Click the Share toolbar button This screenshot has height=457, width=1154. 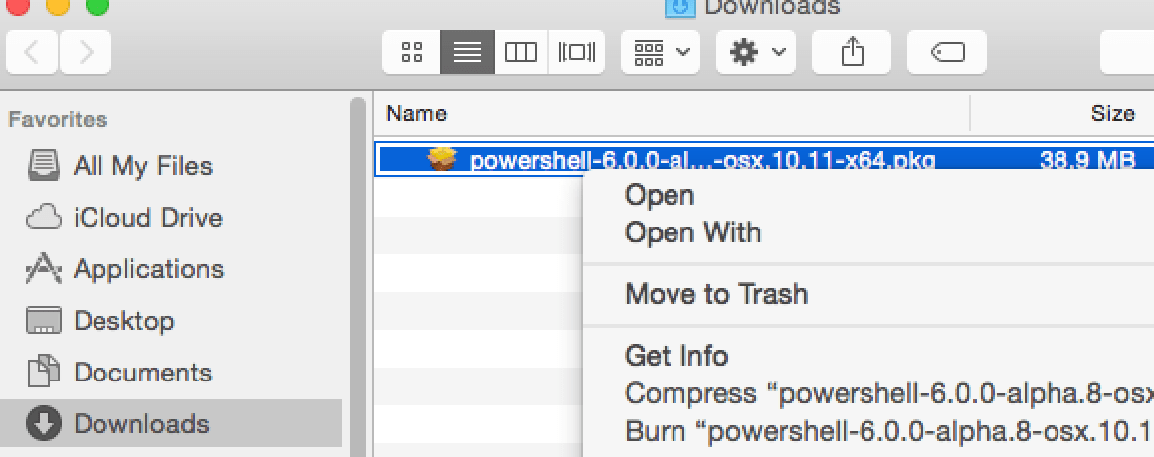pos(852,53)
